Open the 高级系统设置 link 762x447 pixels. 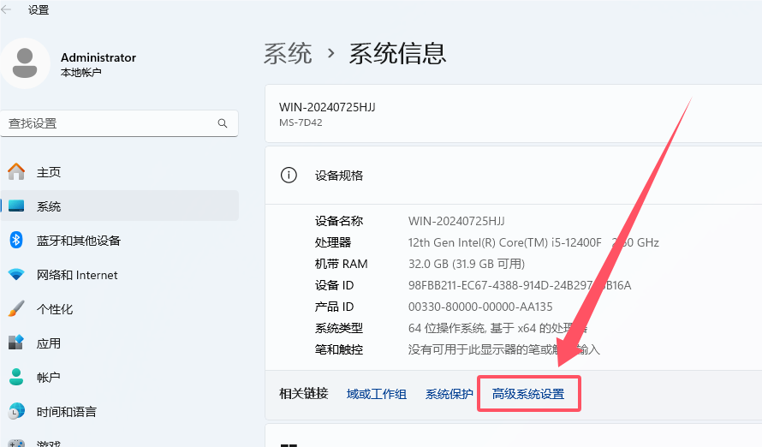point(528,394)
